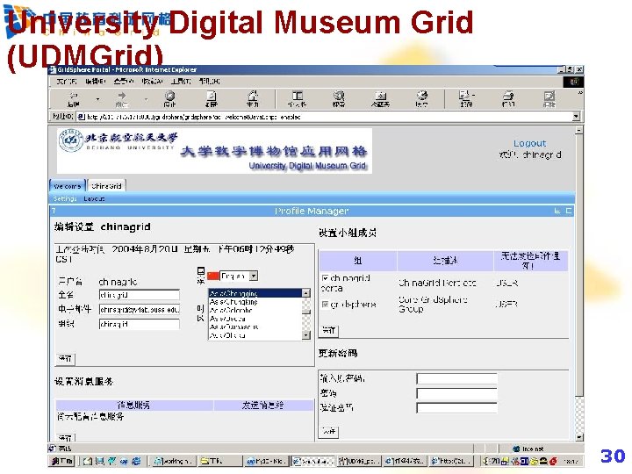Click the Stop loading toolbar icon

[169, 96]
